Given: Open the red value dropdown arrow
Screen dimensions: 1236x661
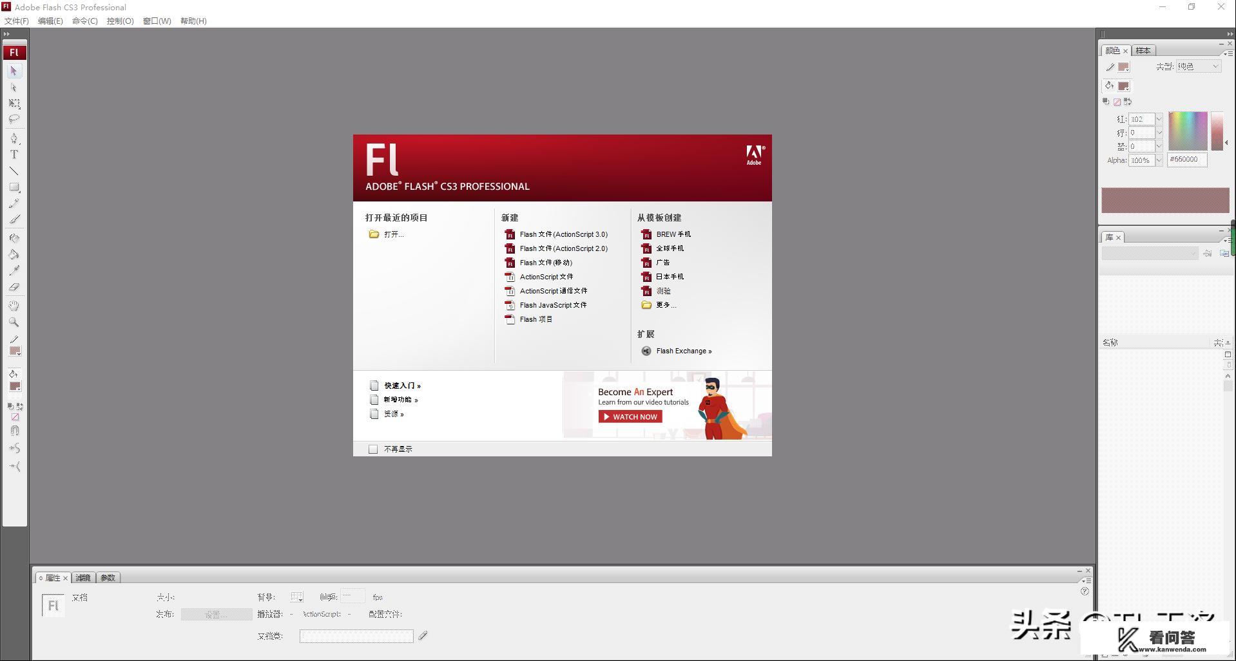Looking at the screenshot, I should pos(1159,119).
